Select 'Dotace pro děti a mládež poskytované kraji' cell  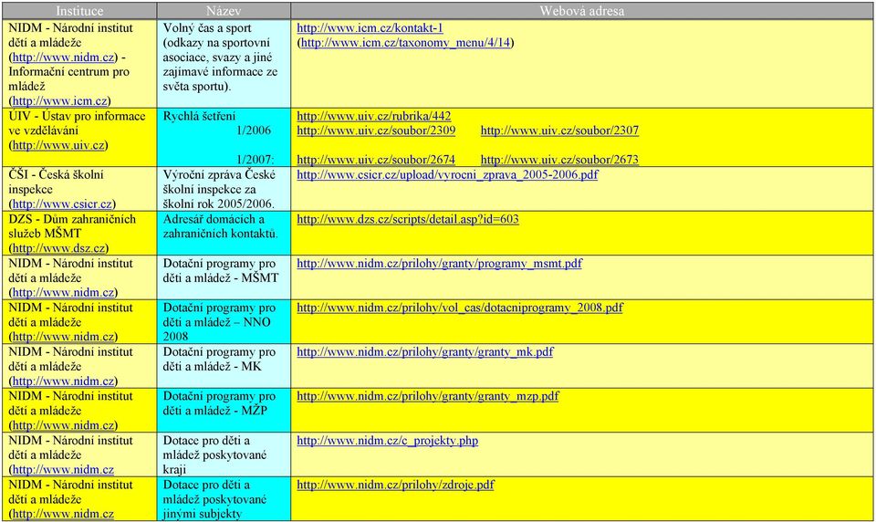click(x=224, y=454)
